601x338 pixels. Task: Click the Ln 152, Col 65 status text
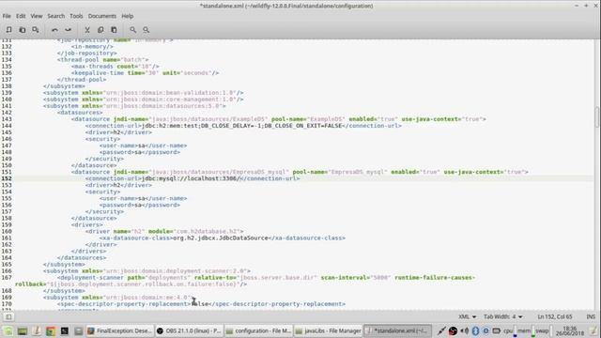tap(555, 316)
